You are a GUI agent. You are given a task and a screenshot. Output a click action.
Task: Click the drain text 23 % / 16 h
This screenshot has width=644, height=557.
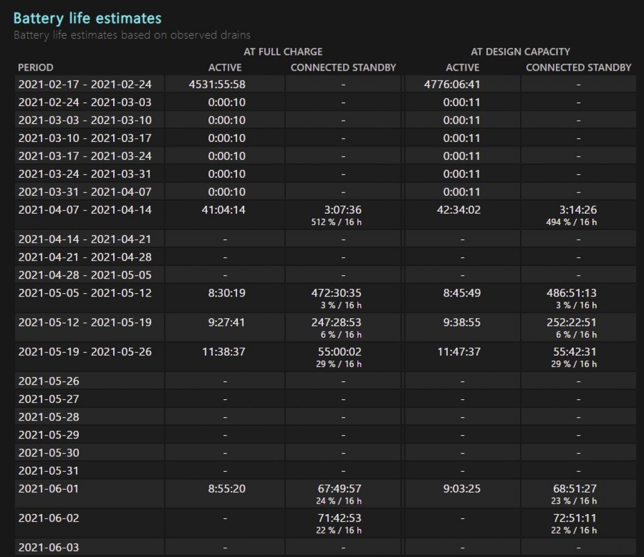point(574,501)
